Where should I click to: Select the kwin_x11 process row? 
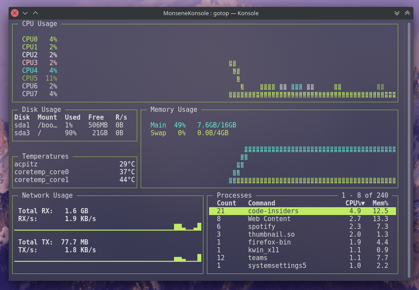[303, 250]
